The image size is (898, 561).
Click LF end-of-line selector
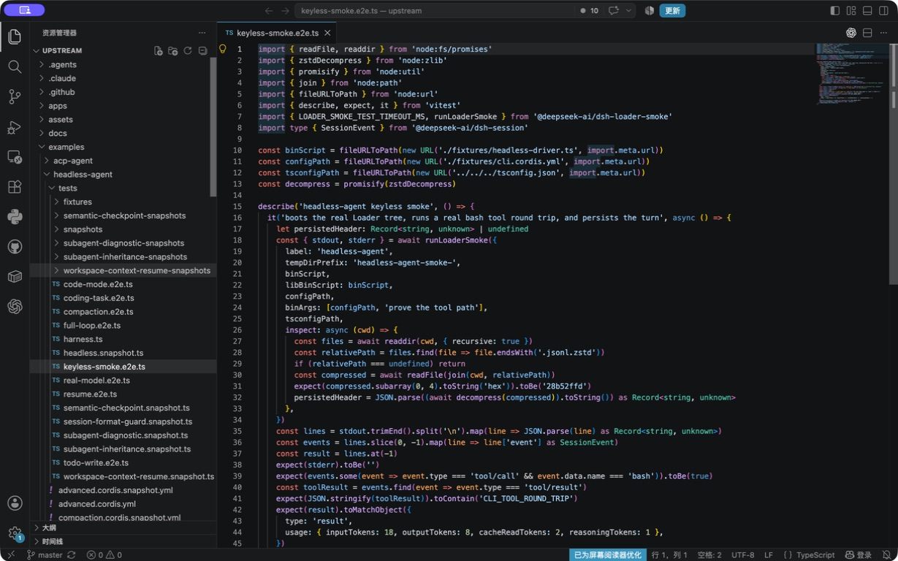tap(769, 555)
